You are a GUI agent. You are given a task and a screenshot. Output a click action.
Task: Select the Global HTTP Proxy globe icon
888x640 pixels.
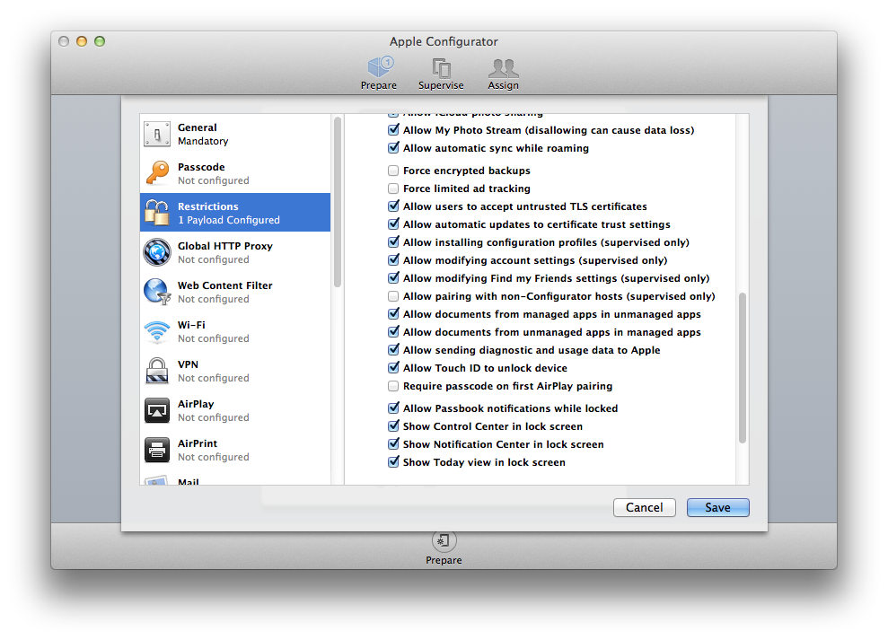pos(157,252)
